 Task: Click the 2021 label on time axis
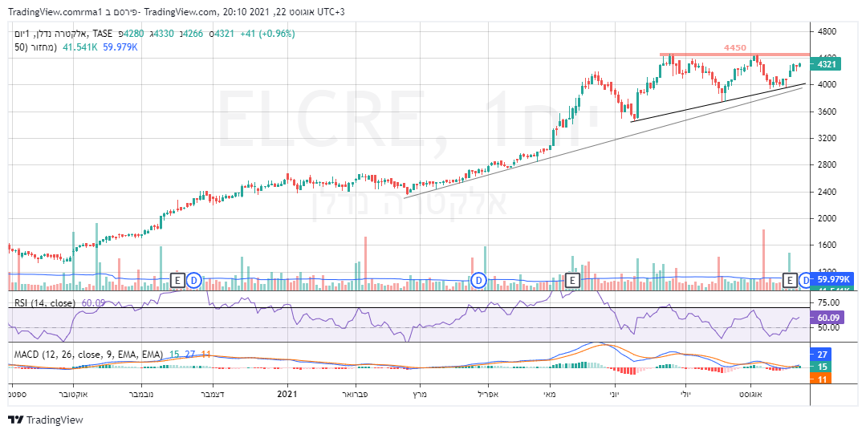[287, 394]
